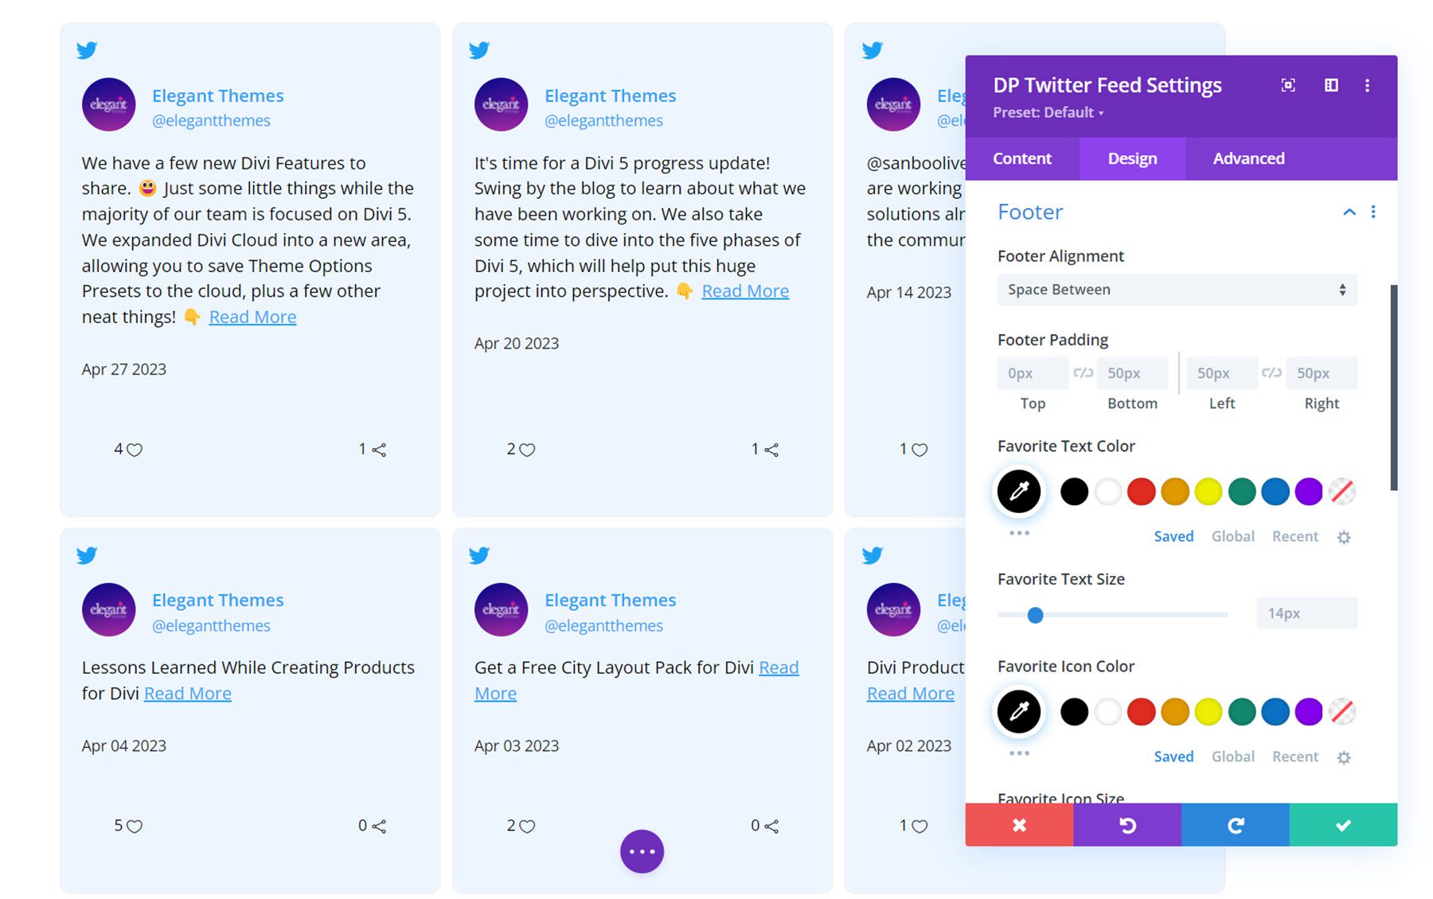Select red swatch for Favorite Text Color
This screenshot has height=899, width=1433.
[1141, 492]
